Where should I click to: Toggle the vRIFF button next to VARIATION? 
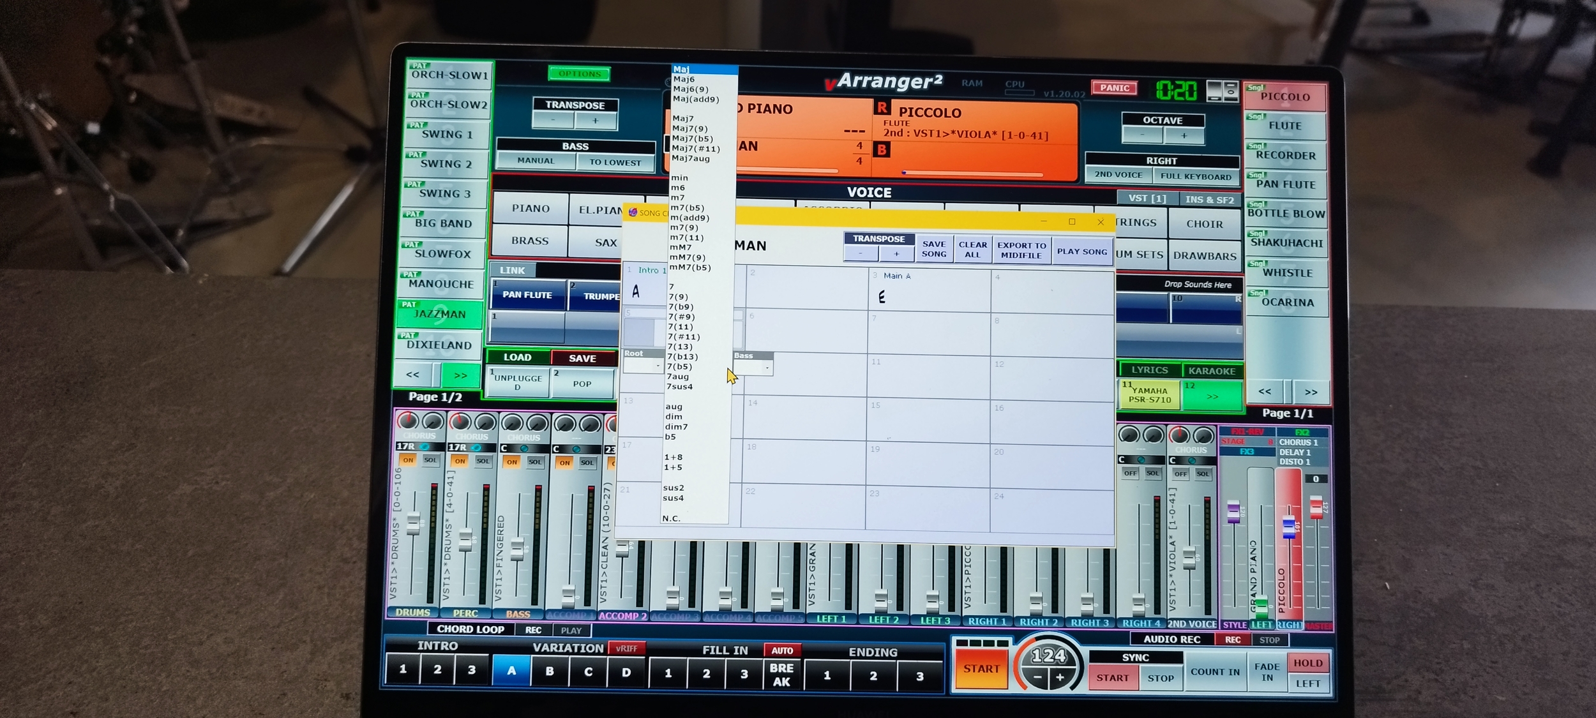[x=626, y=648]
